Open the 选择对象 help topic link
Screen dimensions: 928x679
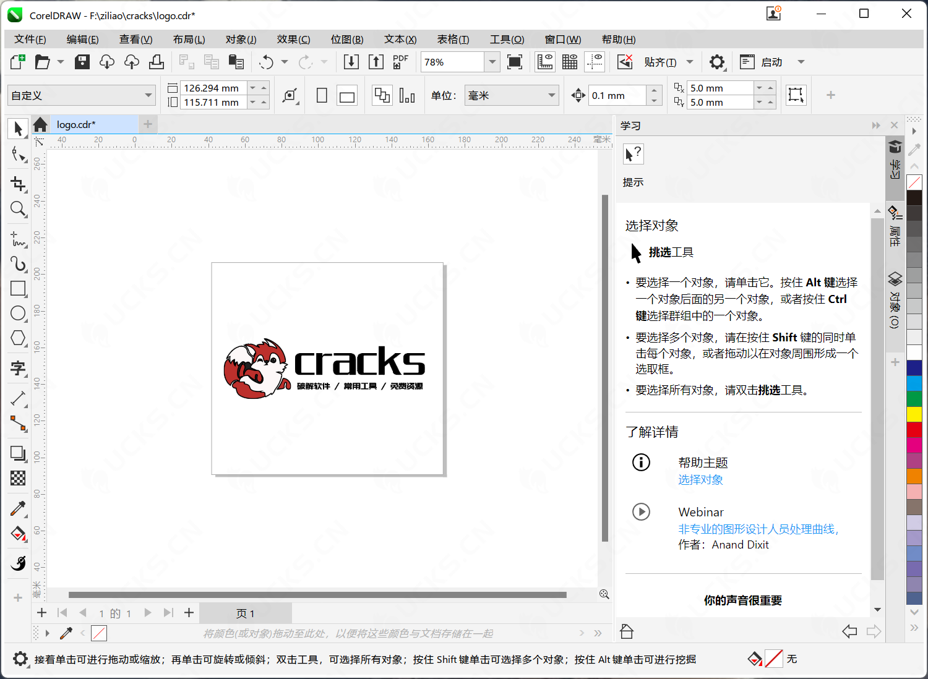coord(700,479)
